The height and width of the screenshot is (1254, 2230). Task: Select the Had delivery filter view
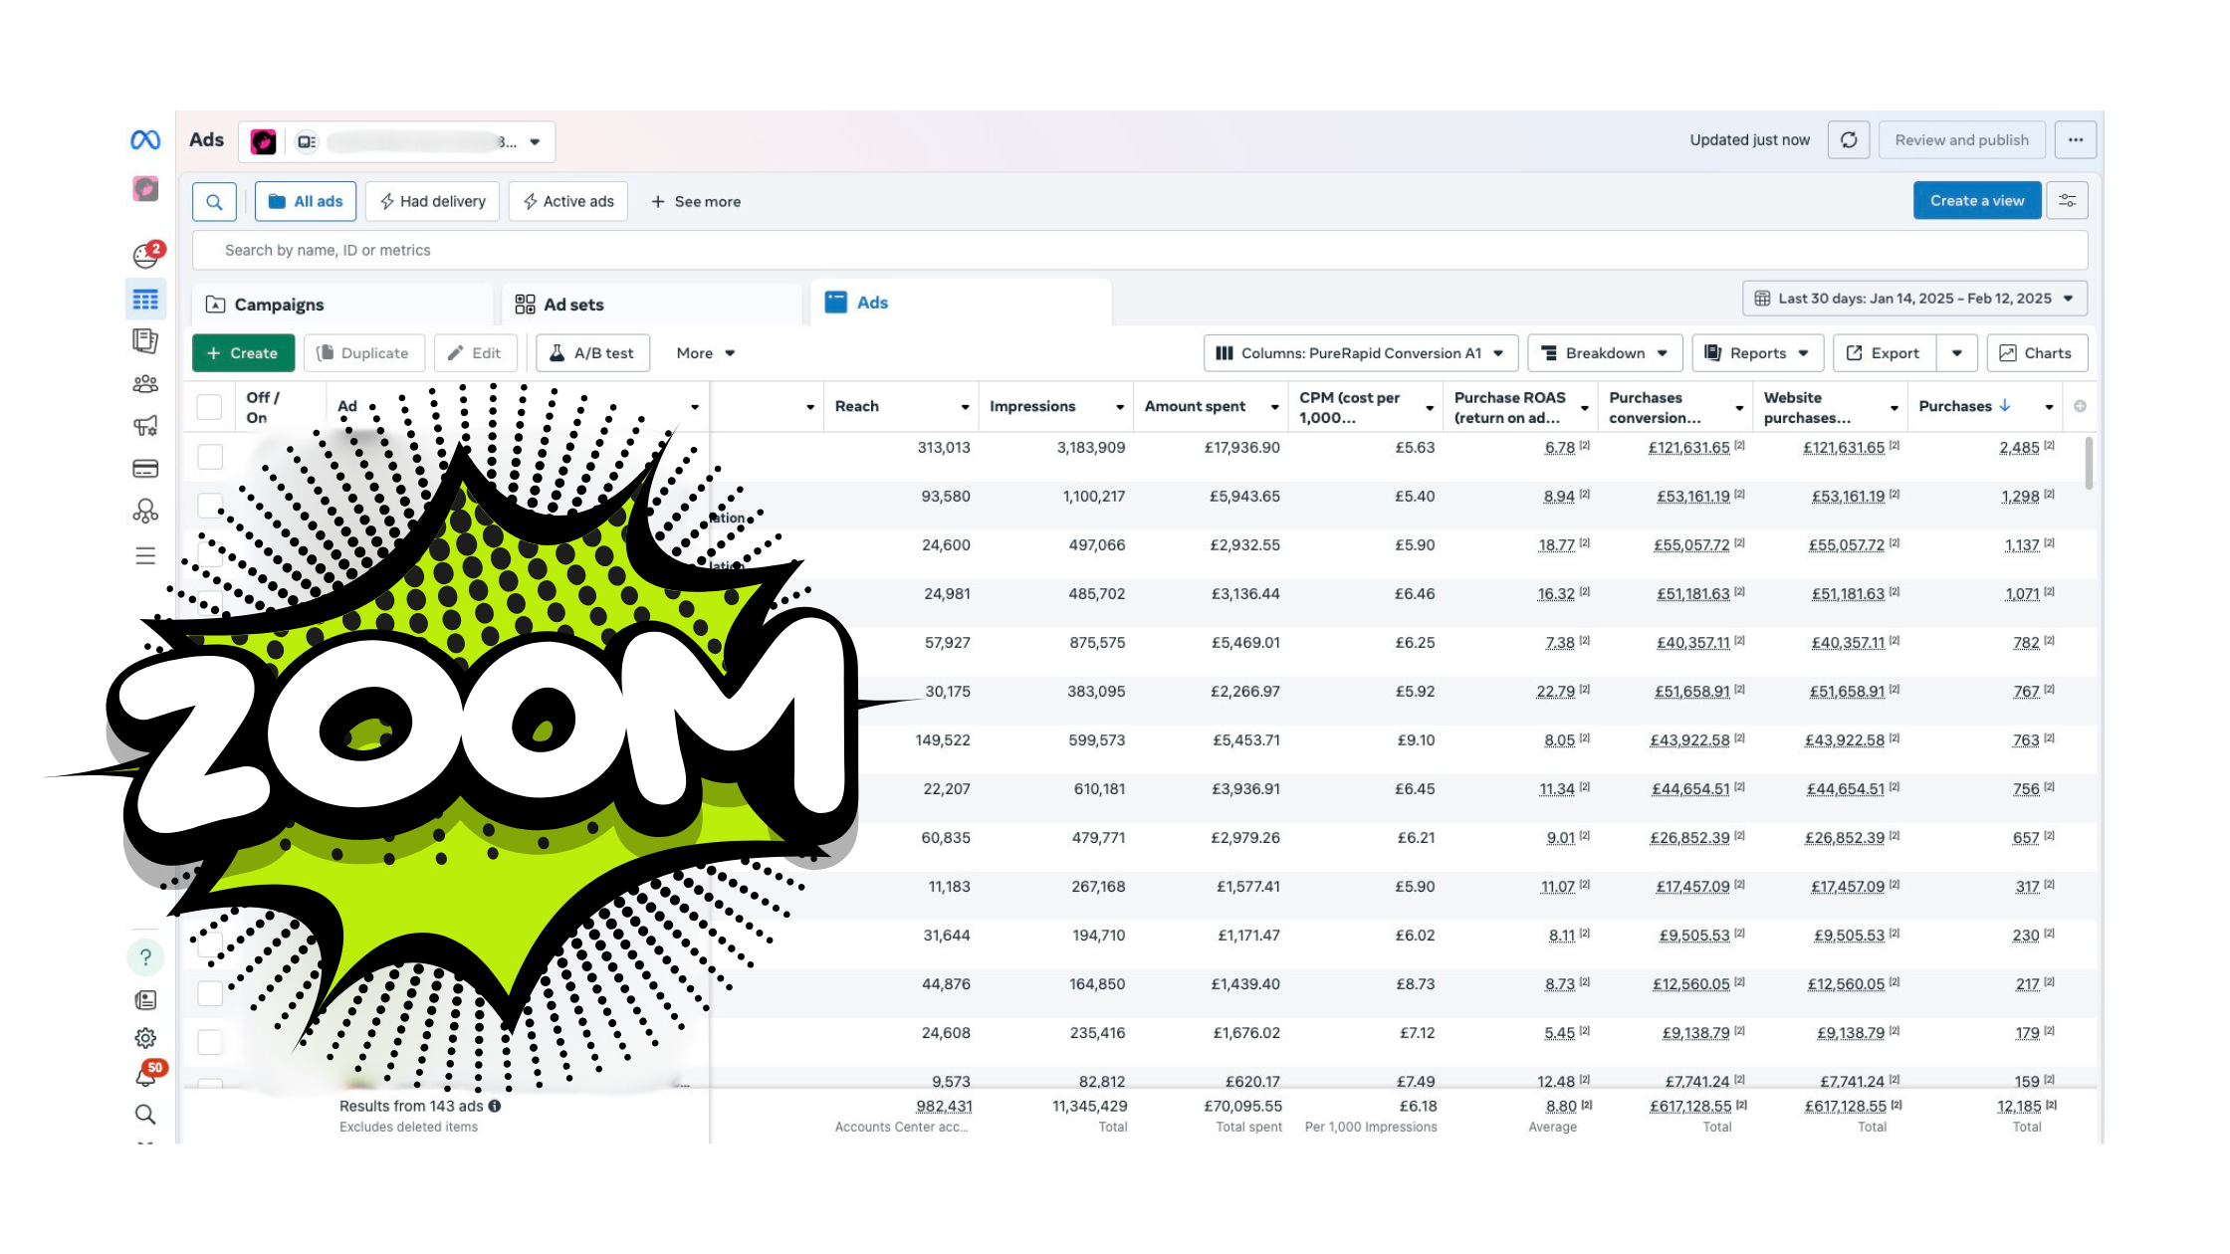coord(432,201)
